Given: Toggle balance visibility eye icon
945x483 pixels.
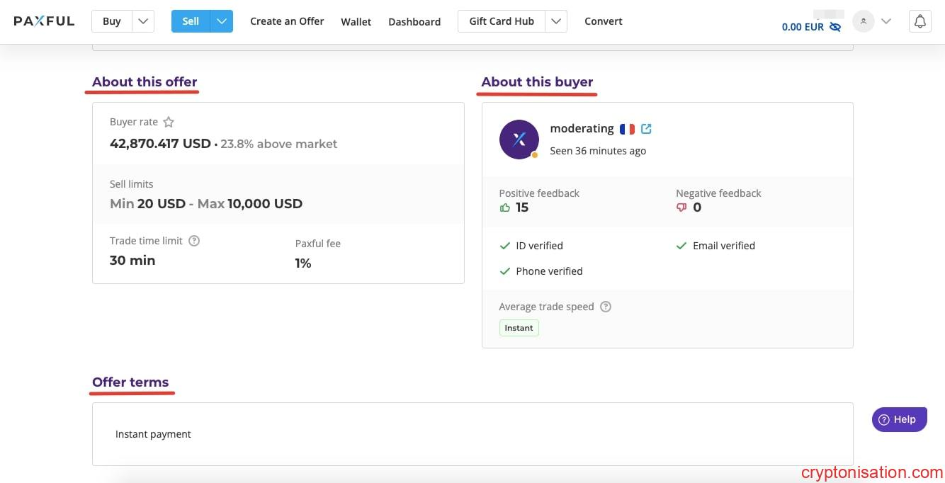Looking at the screenshot, I should tap(835, 27).
